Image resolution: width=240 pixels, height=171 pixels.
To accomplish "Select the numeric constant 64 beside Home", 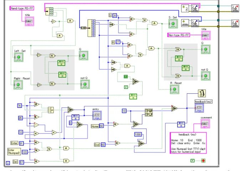I will (101, 126).
